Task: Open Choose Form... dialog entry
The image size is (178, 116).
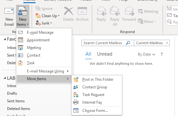Action: pos(97,111)
